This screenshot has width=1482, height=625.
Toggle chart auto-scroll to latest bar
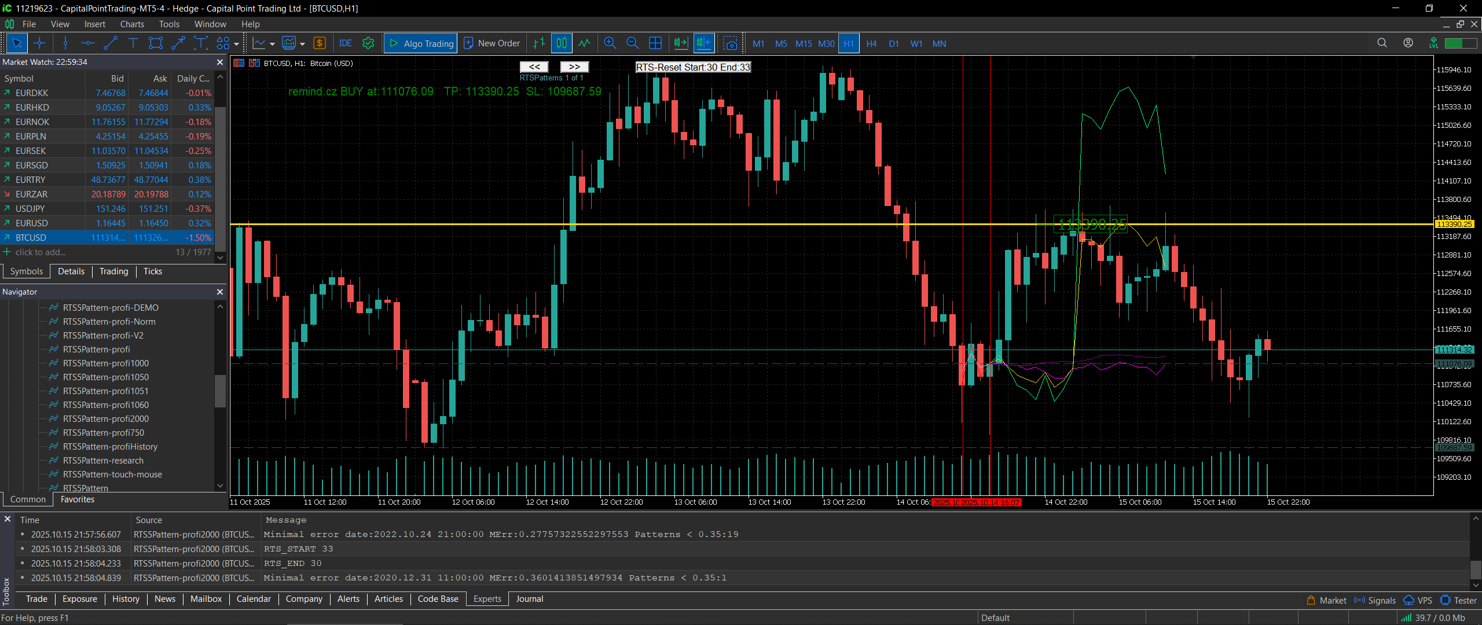(x=681, y=43)
